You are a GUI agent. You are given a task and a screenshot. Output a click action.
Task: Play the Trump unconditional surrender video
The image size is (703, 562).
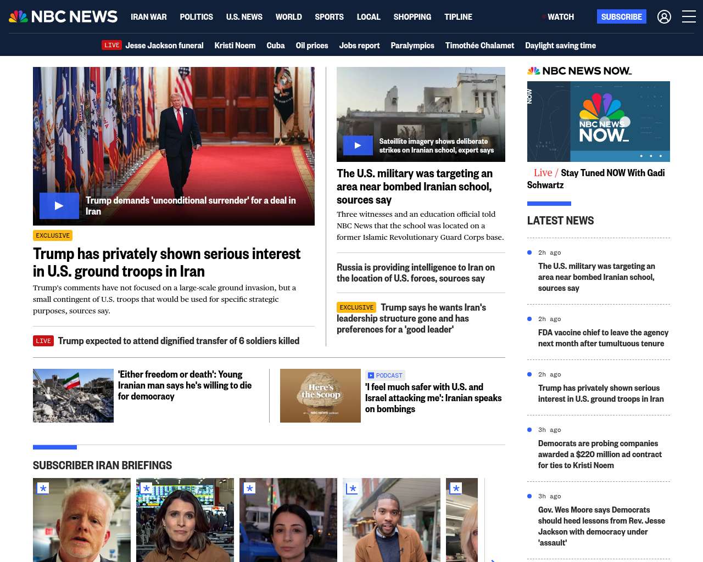(x=59, y=206)
